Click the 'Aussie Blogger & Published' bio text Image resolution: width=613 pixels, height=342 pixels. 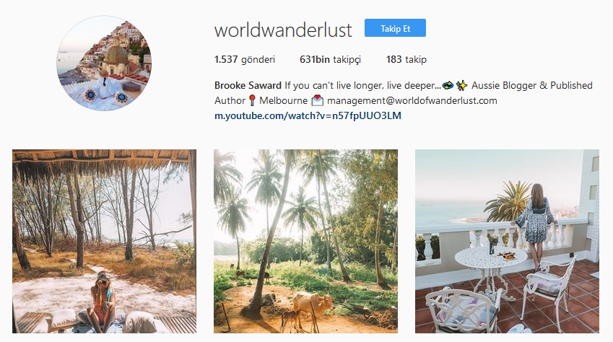click(x=532, y=85)
